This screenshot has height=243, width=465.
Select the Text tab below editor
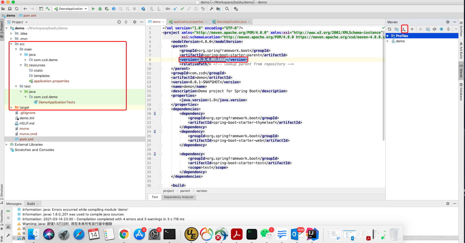[155, 197]
